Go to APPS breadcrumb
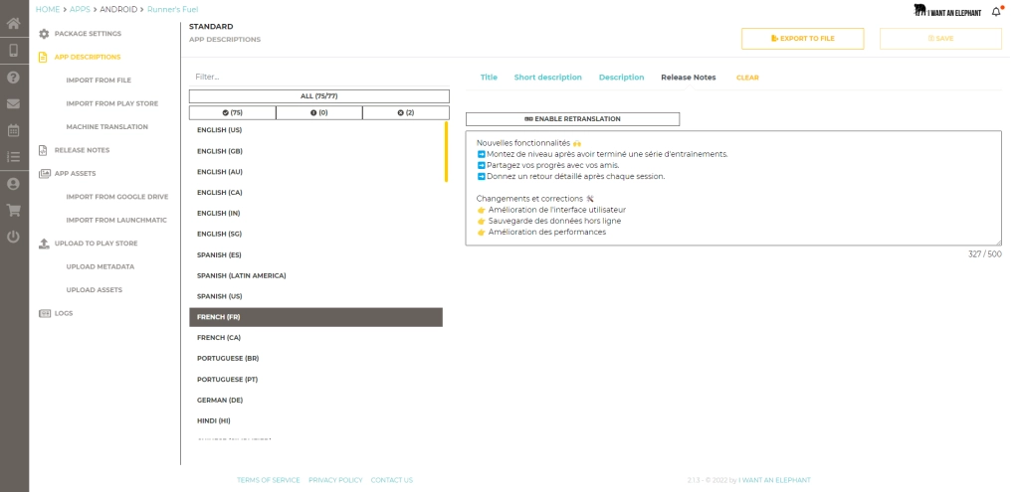Image resolution: width=1019 pixels, height=492 pixels. (x=80, y=10)
